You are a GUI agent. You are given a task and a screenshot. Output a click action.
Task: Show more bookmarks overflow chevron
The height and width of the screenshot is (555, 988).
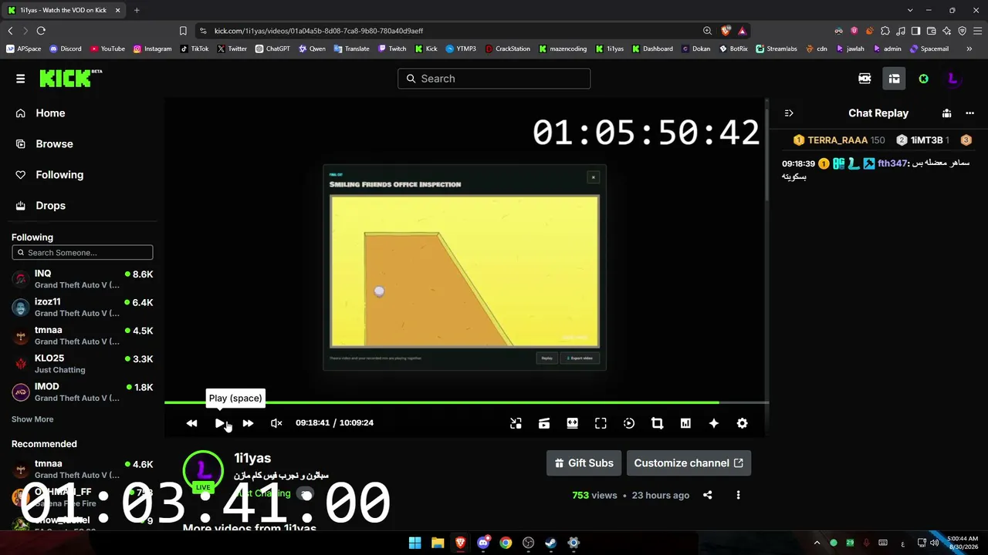point(969,49)
